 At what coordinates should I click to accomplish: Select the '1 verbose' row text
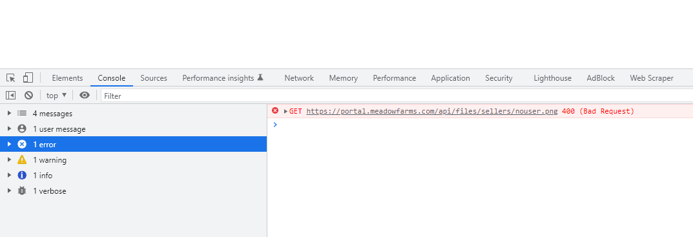point(50,191)
